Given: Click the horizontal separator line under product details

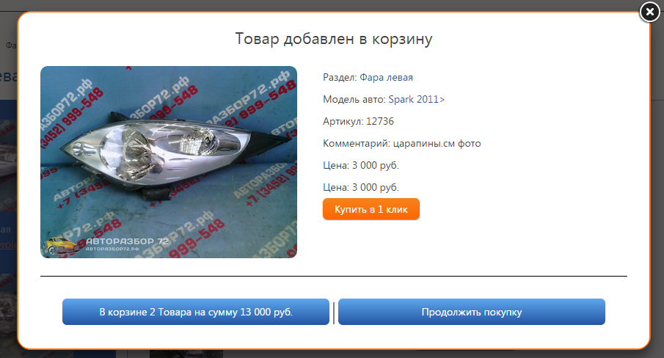Looking at the screenshot, I should pos(334,276).
